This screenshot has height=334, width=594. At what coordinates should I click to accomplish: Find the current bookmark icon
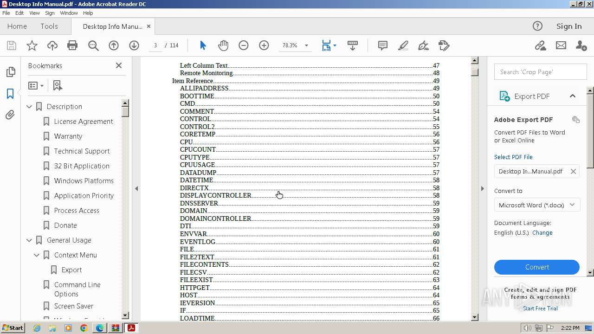(58, 86)
